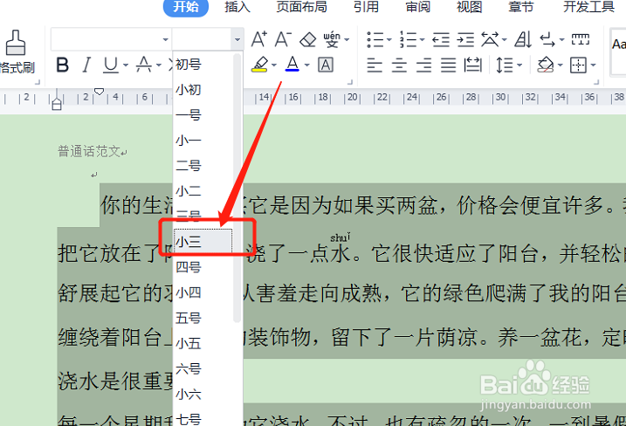The width and height of the screenshot is (626, 426).
Task: Insert numbered list
Action: pos(409,39)
